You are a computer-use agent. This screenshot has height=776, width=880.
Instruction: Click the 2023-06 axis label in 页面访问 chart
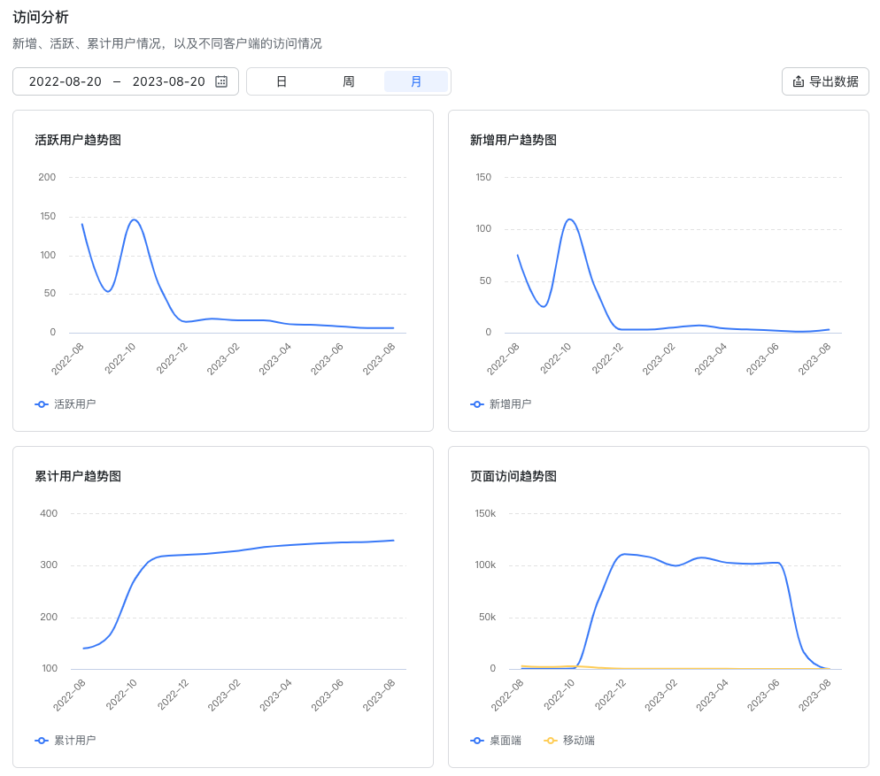click(763, 695)
